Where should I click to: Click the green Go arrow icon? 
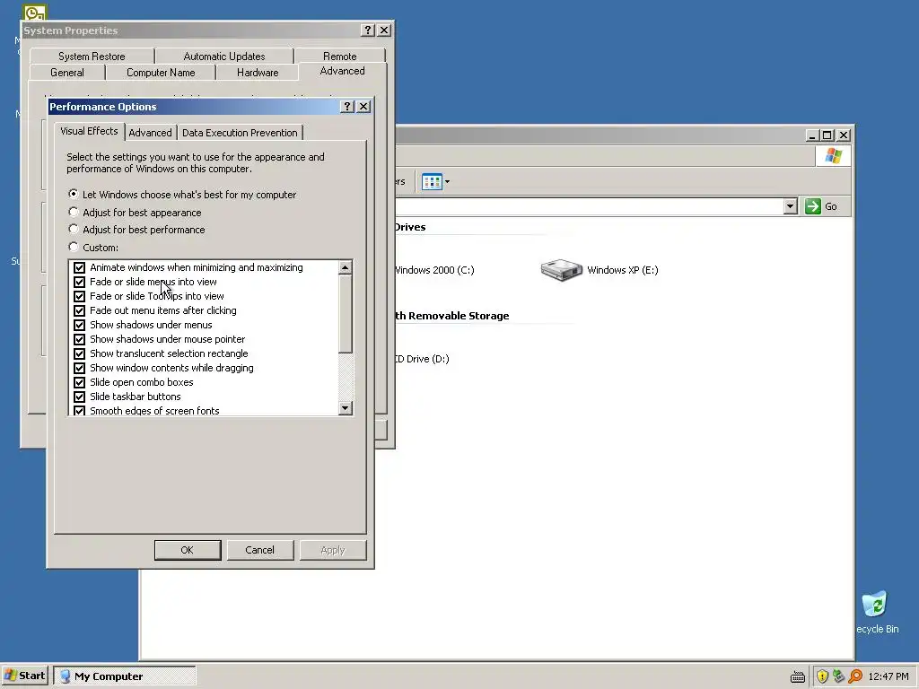[812, 206]
